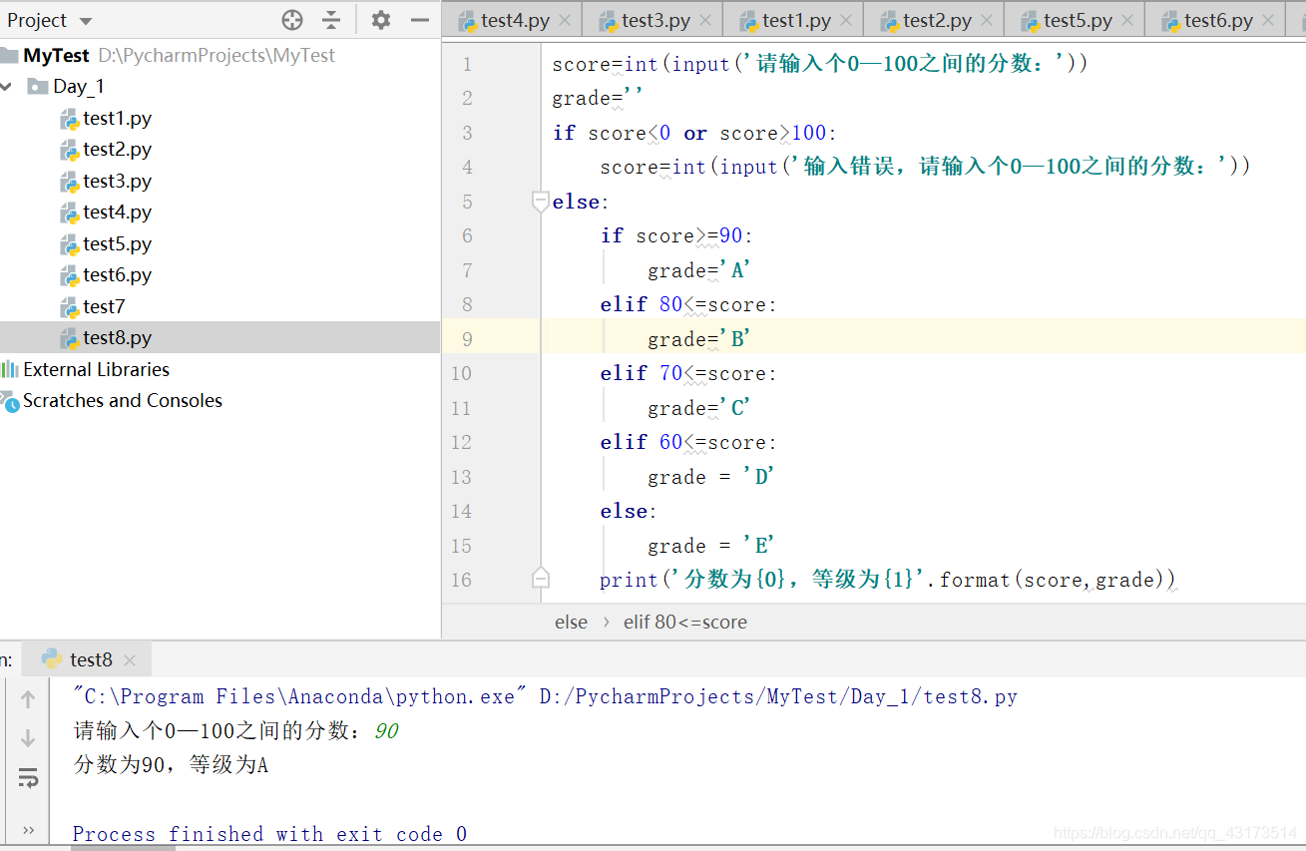Switch to the test3.py editor tab
1306x851 pixels.
click(655, 21)
